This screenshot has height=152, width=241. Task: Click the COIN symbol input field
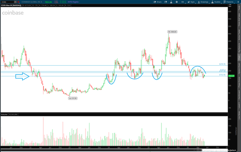click(7, 2)
